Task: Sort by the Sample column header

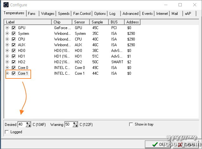Action: coord(99,22)
